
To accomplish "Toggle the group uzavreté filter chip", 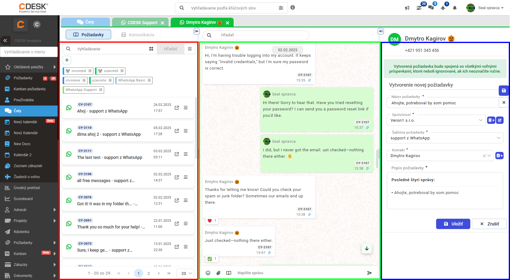I will 110,71.
